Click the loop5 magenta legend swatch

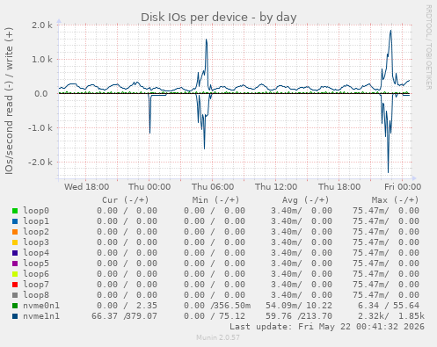(x=15, y=264)
